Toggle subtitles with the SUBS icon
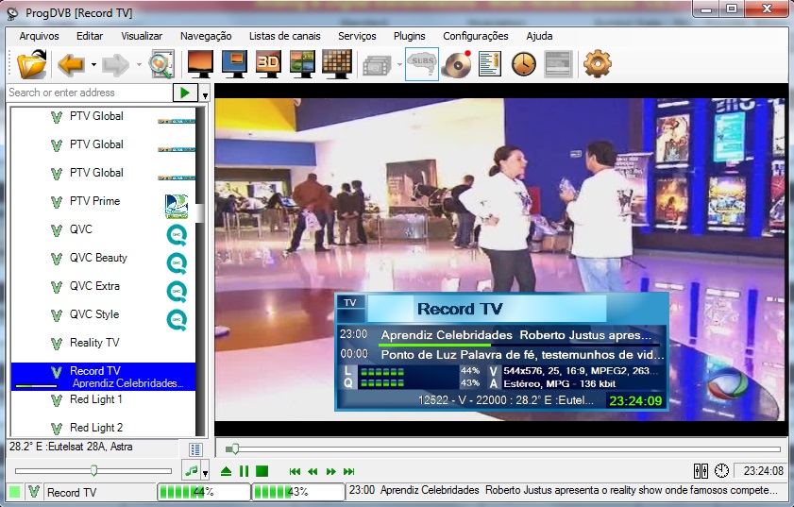Image resolution: width=794 pixels, height=507 pixels. click(422, 64)
